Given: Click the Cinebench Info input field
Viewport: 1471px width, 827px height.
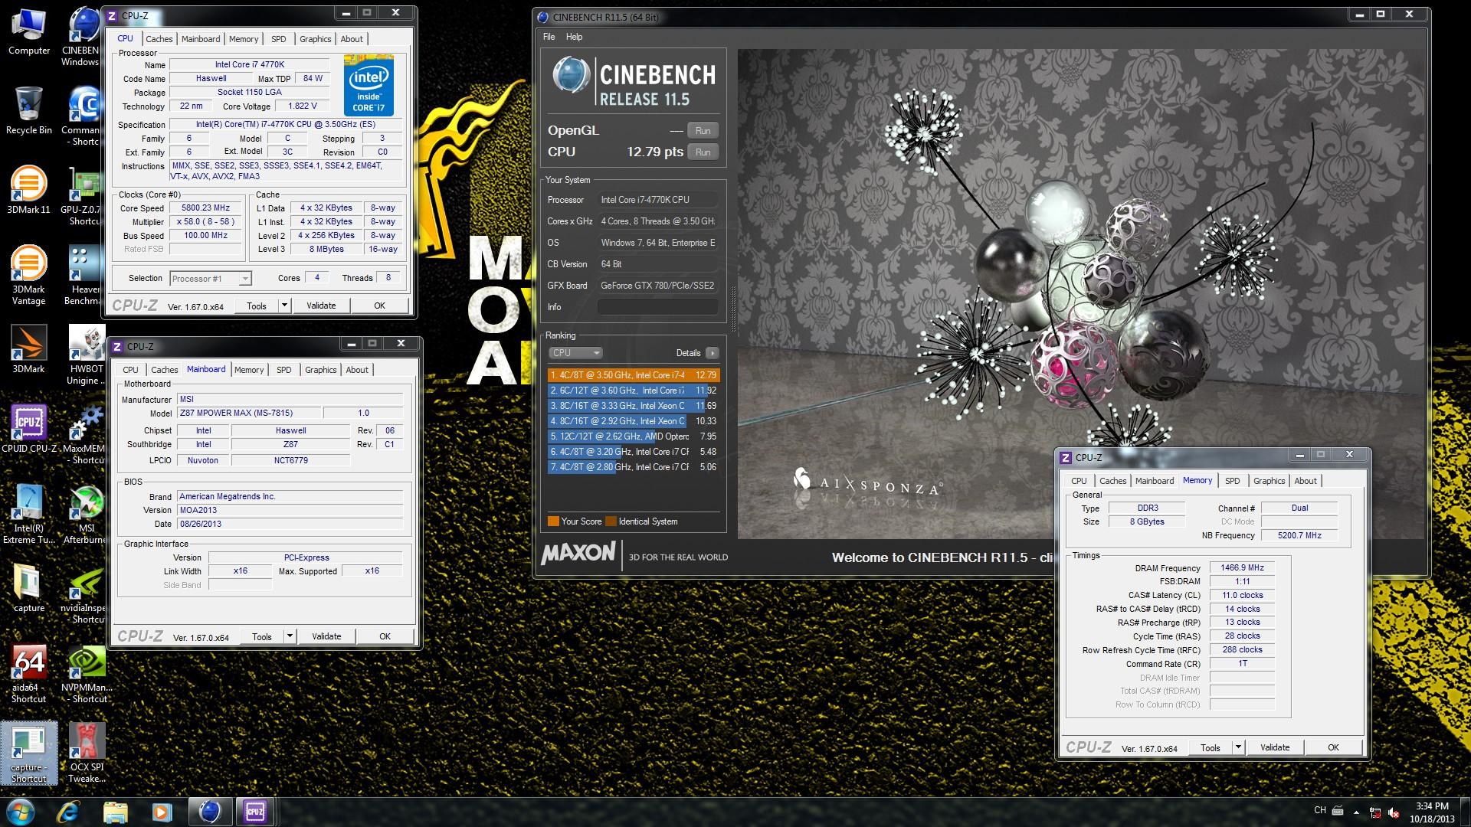Looking at the screenshot, I should click(x=657, y=307).
